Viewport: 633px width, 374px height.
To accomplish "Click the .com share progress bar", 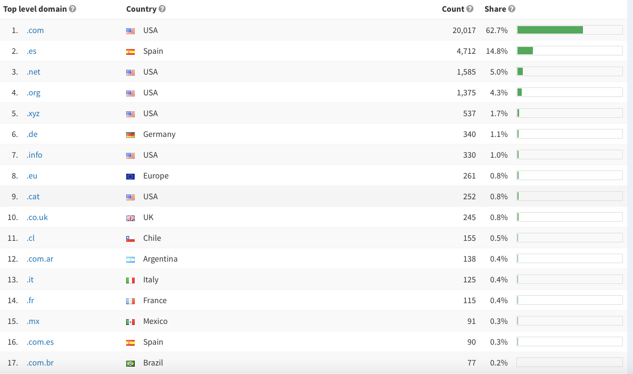I will (x=569, y=30).
